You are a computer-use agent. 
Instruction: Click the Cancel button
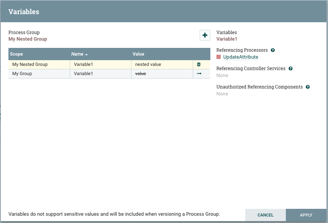pyautogui.click(x=266, y=215)
